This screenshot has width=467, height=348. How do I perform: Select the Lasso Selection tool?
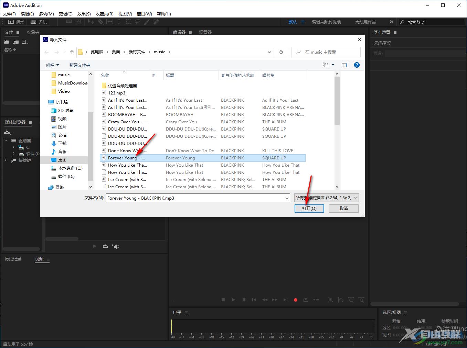pyautogui.click(x=137, y=22)
